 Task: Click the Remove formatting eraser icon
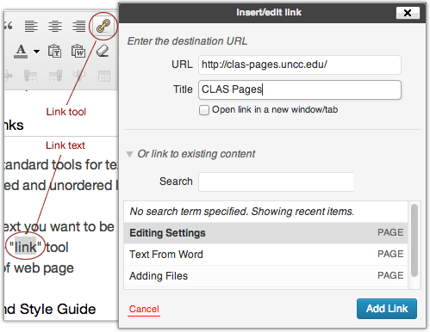pos(103,52)
